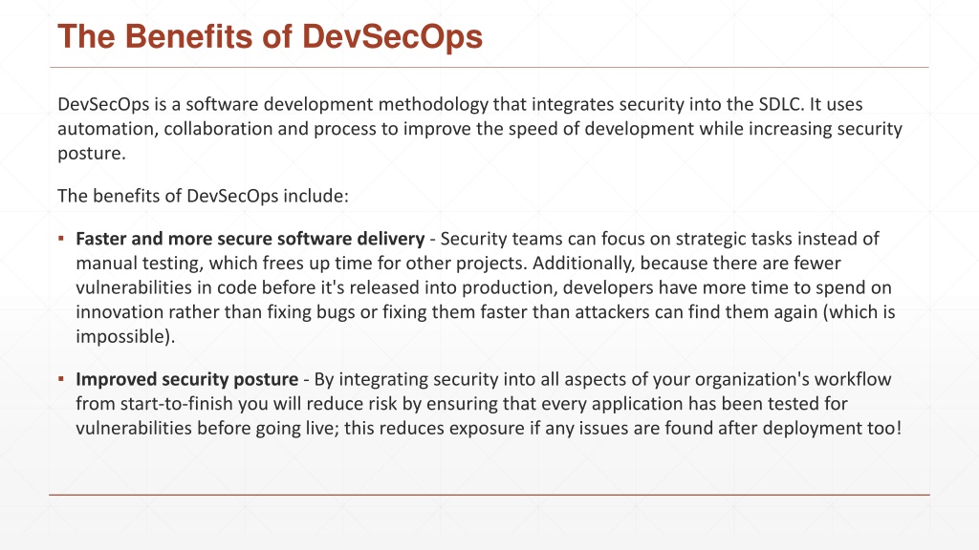Click the horizontal line under the title
979x550 pixels.
tap(489, 68)
